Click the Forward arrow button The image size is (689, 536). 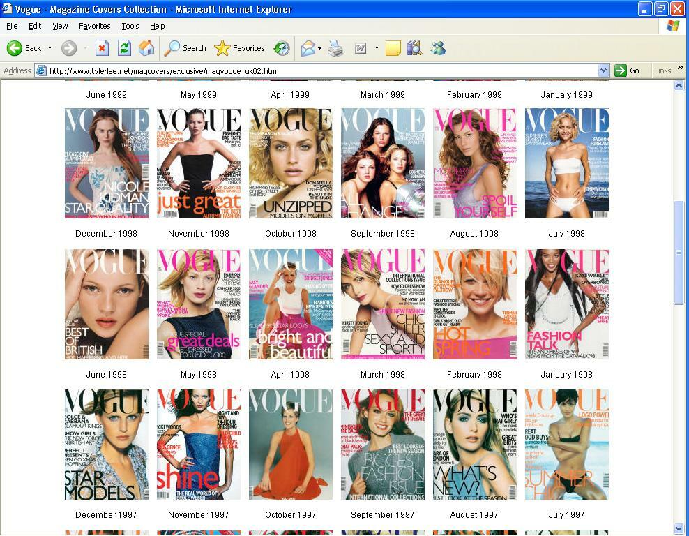[69, 48]
